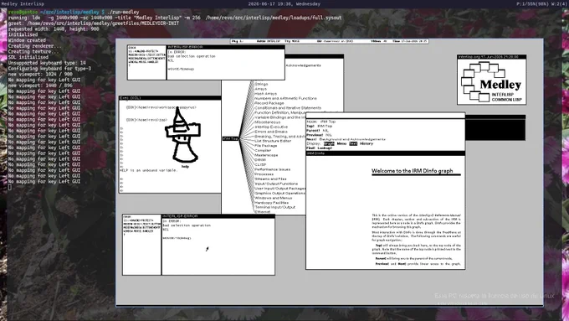
Task: Click the Parent! command in DInfo
Action: click(x=313, y=131)
